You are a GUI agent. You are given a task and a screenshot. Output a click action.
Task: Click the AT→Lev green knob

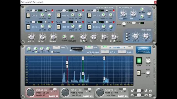click(64, 37)
